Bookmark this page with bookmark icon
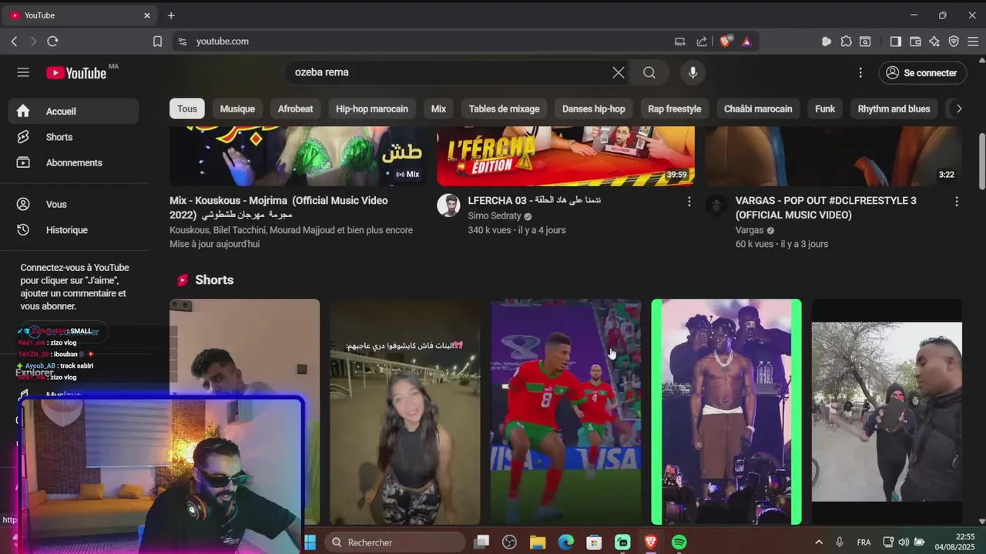Screen dimensions: 986x554 [x=157, y=42]
